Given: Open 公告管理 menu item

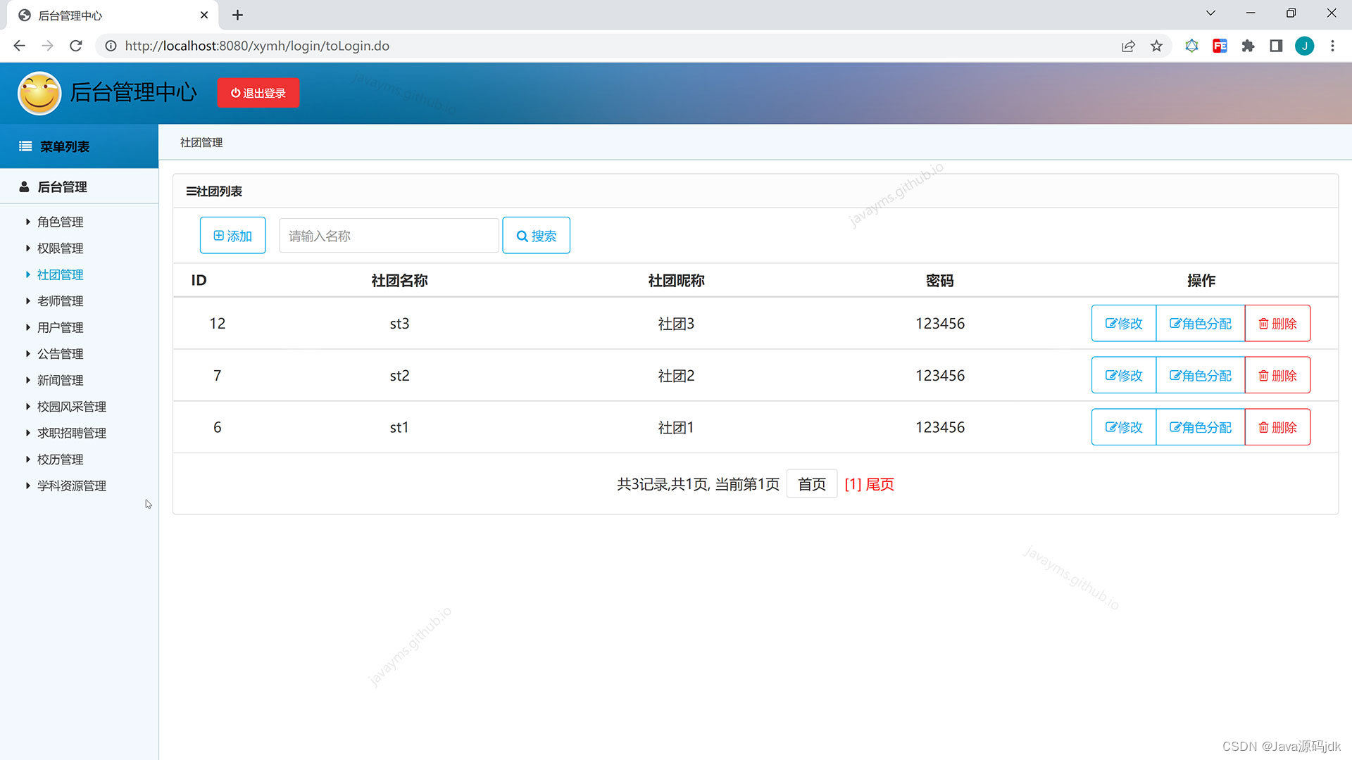Looking at the screenshot, I should tap(60, 354).
